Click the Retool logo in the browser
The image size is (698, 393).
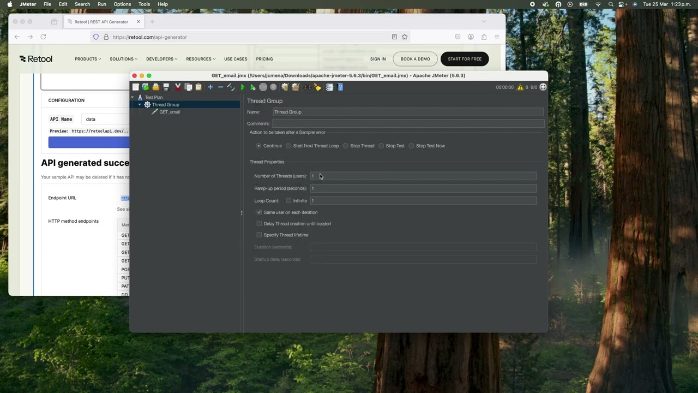(36, 59)
